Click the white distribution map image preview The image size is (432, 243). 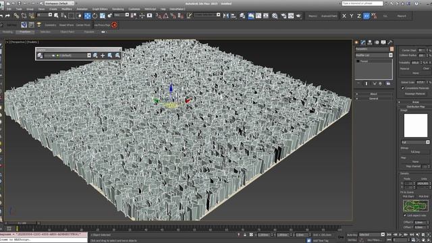point(416,126)
